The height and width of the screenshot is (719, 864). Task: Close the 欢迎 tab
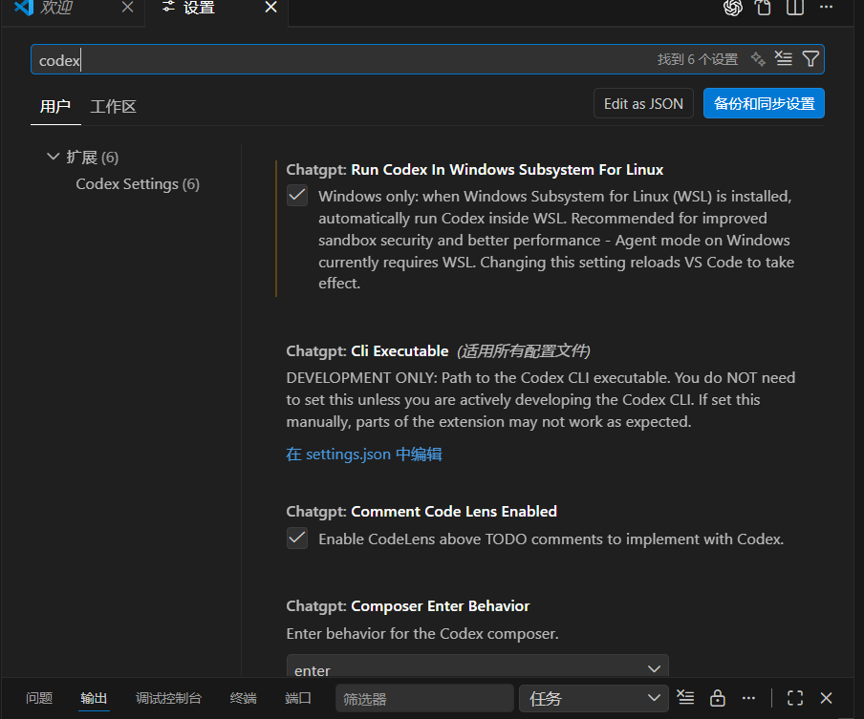click(x=127, y=7)
